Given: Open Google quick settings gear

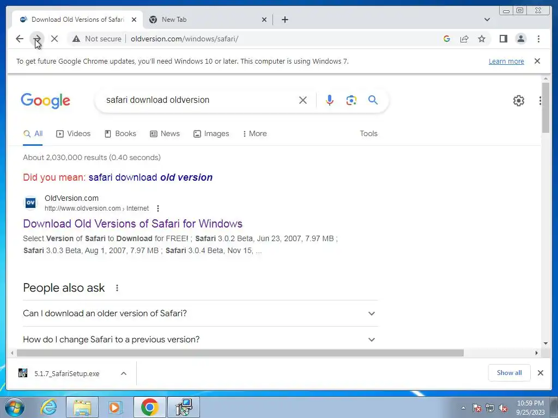Looking at the screenshot, I should tap(519, 101).
